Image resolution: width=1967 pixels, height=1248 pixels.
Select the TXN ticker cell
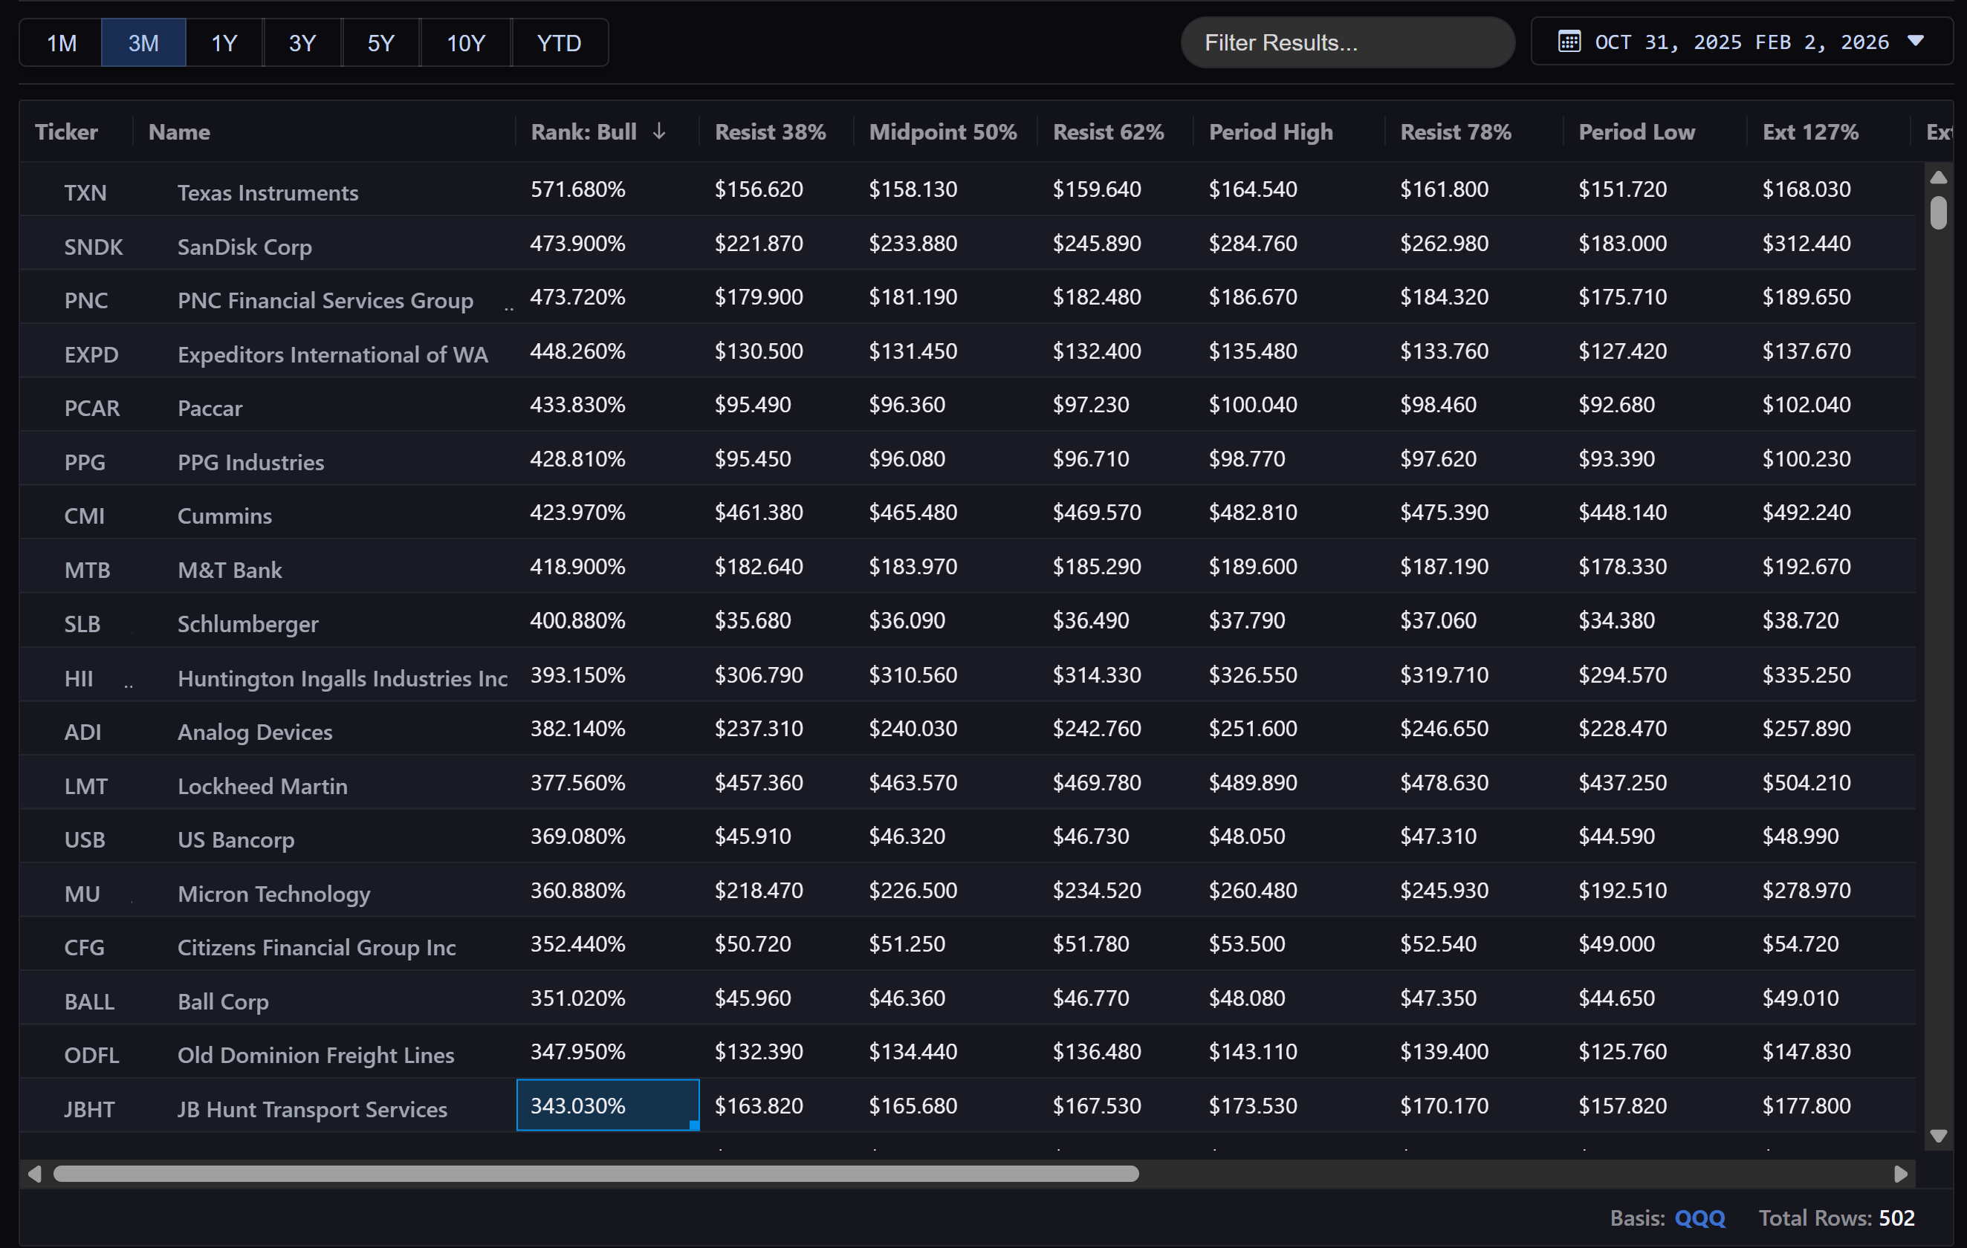[85, 192]
